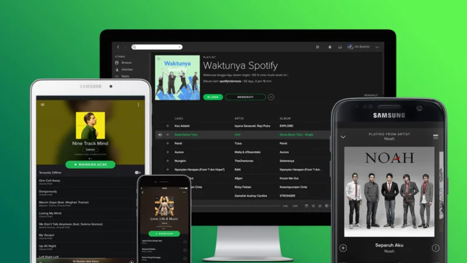Add Sama-Sama Tahu with its plus icon
Viewport: 467px width, 263px height.
point(168,135)
